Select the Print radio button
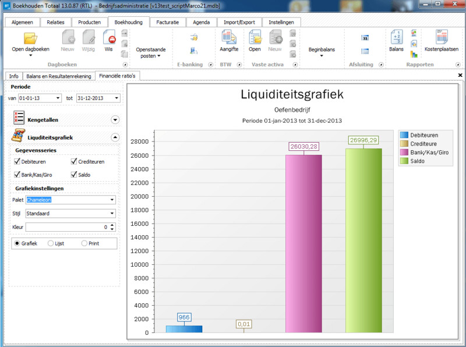Viewport: 466px width, 347px height. (84, 243)
